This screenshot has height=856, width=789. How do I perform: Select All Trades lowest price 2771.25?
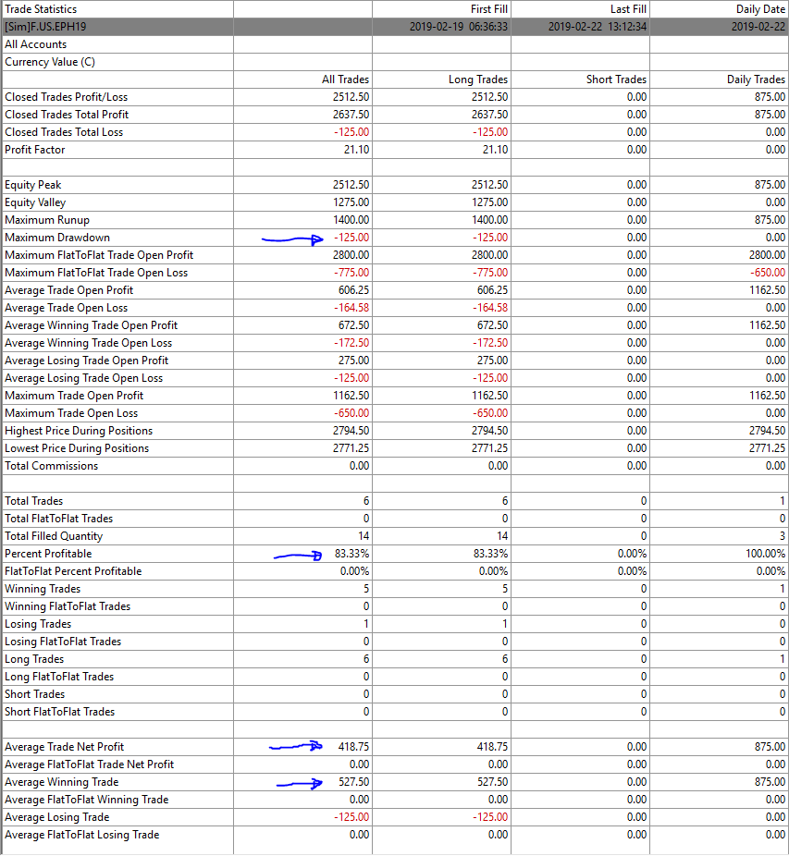(x=351, y=448)
